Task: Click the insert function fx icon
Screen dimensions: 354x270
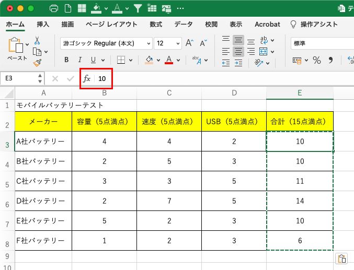Action: [x=87, y=78]
